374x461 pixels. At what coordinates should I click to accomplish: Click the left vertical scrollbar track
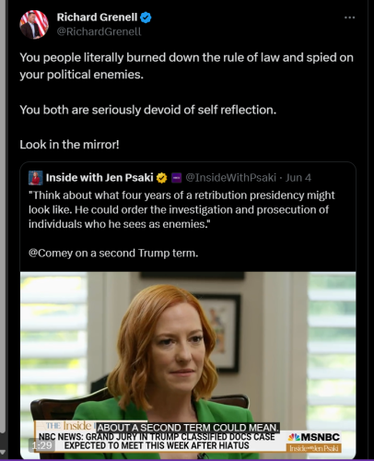(2, 215)
